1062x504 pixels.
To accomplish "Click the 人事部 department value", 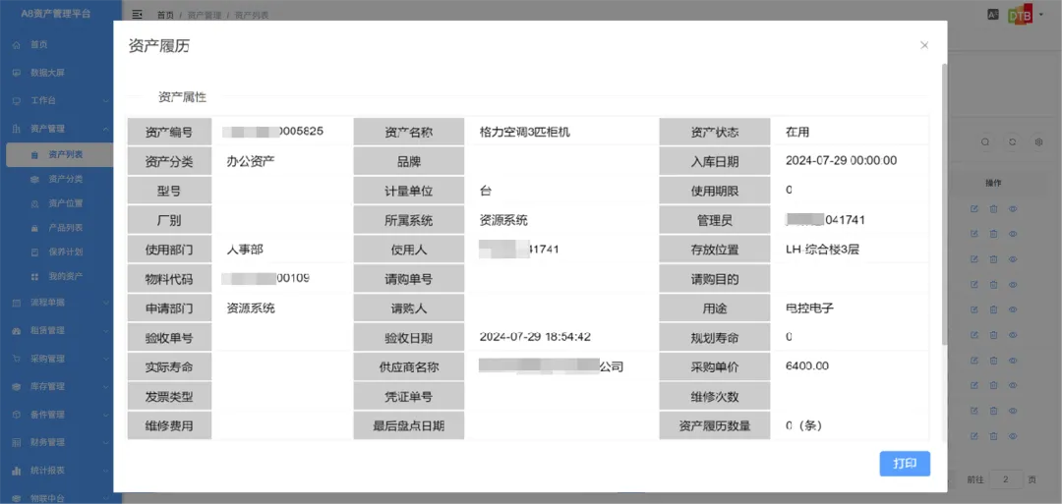I will [245, 250].
